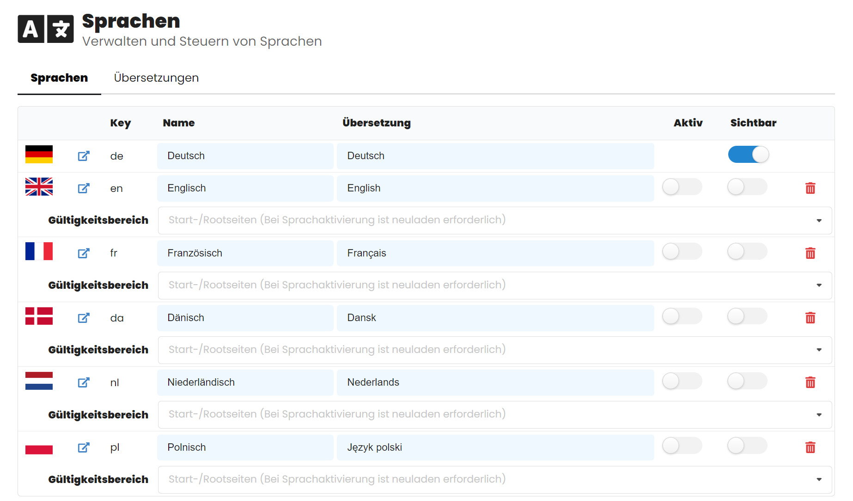Click the Français translation text field
This screenshot has width=853, height=501.
click(x=495, y=253)
